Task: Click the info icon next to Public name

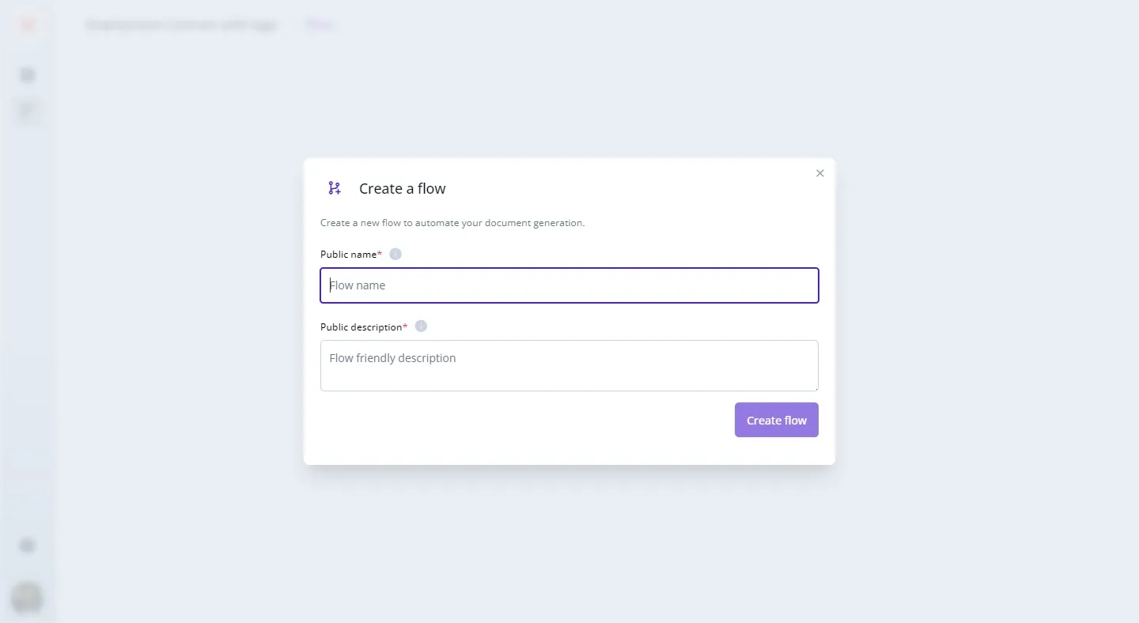Action: [x=395, y=254]
